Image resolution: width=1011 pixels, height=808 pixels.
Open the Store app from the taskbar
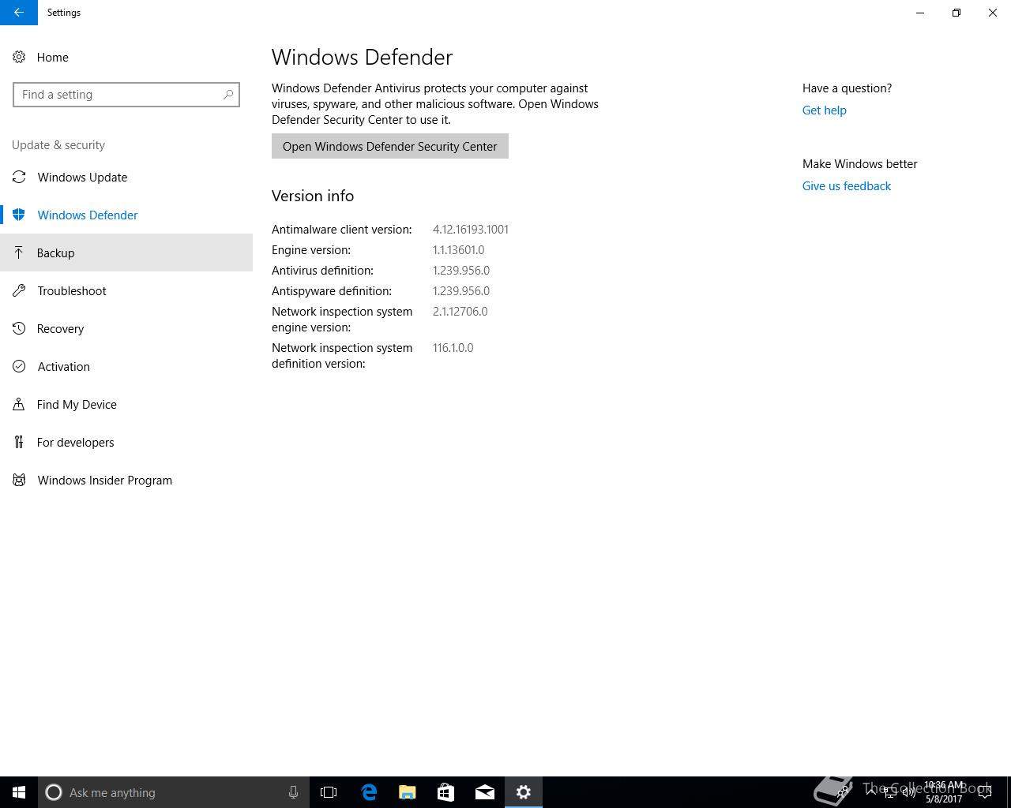tap(446, 792)
